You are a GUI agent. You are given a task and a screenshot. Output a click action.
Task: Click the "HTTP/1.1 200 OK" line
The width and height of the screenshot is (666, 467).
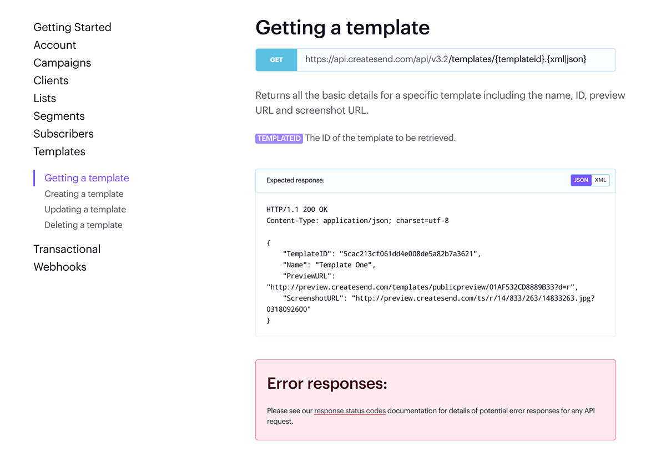point(297,210)
